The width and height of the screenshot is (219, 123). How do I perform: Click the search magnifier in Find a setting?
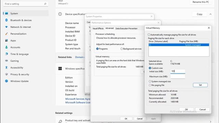coord(45,4)
